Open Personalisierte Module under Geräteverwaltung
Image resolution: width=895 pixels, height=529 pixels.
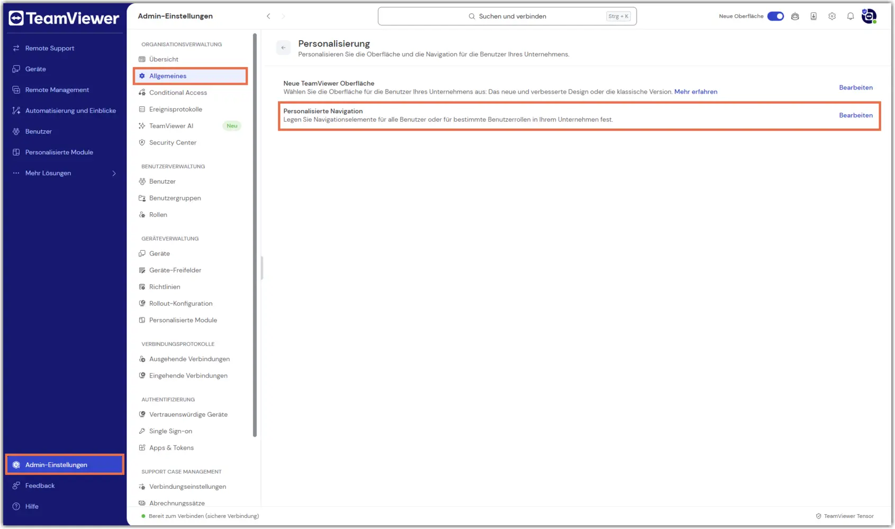191,320
